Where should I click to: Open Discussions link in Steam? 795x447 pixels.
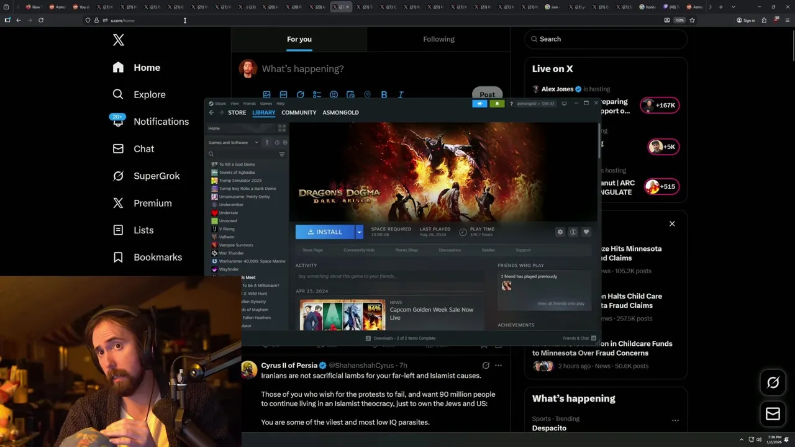[x=450, y=250]
